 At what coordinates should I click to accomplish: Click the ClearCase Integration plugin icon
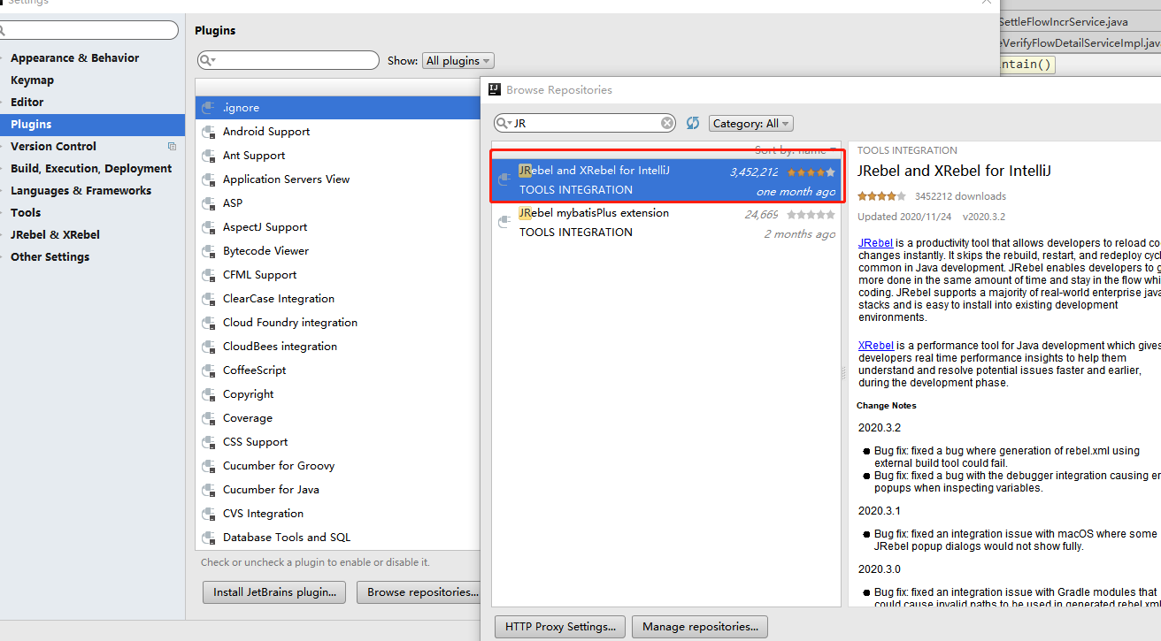pyautogui.click(x=209, y=299)
